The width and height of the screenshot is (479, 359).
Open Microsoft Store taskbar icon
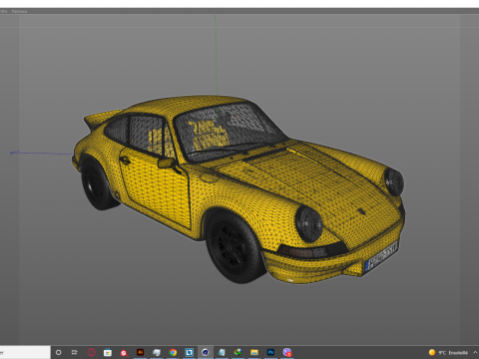(108, 352)
